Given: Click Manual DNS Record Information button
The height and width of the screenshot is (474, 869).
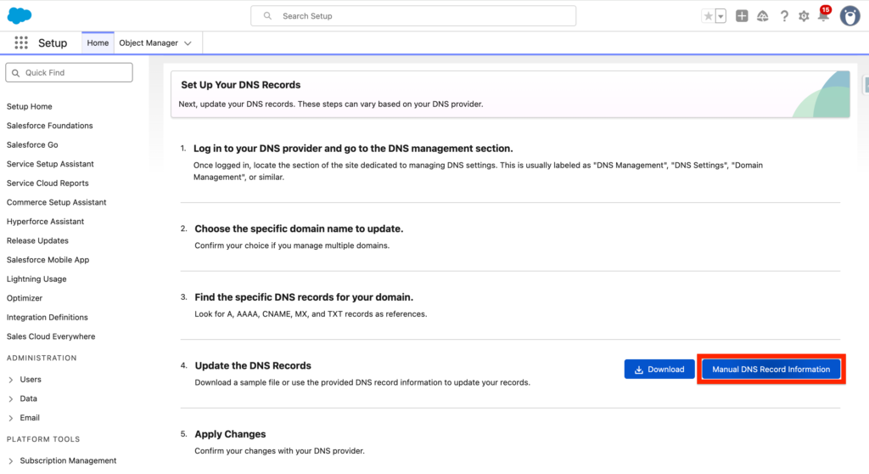Looking at the screenshot, I should (x=771, y=370).
